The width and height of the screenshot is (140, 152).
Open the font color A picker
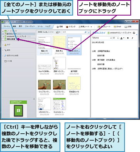pos(122,38)
